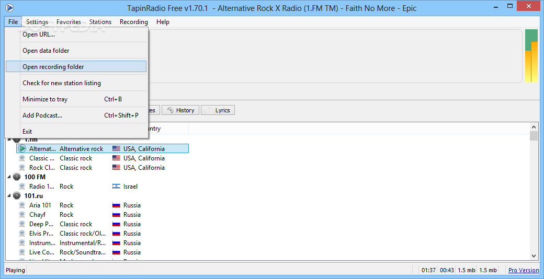Open the Help menu
This screenshot has height=279, width=544.
(x=163, y=22)
